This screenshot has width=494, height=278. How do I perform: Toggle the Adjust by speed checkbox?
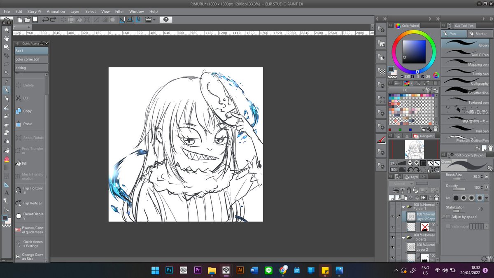(448, 217)
